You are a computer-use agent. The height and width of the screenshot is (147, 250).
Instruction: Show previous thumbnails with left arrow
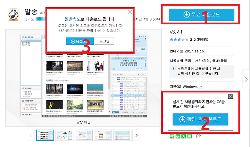pyautogui.click(x=31, y=135)
